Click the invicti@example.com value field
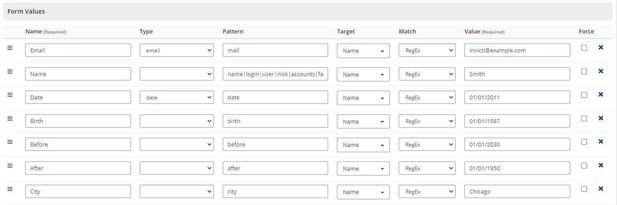This screenshot has width=617, height=205. point(517,50)
